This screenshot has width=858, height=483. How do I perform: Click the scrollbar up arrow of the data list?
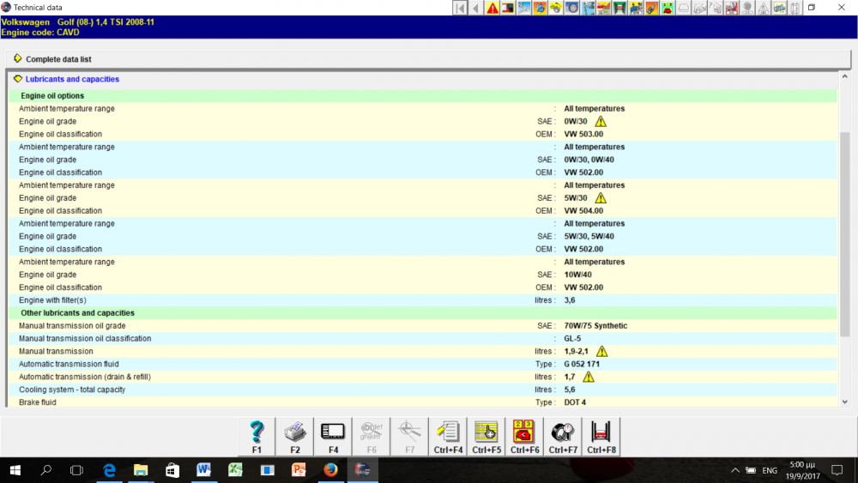[845, 76]
